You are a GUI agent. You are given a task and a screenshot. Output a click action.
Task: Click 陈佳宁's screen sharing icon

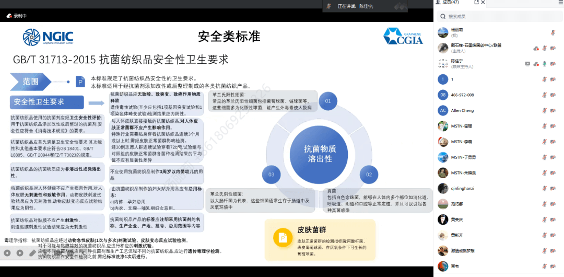527,64
